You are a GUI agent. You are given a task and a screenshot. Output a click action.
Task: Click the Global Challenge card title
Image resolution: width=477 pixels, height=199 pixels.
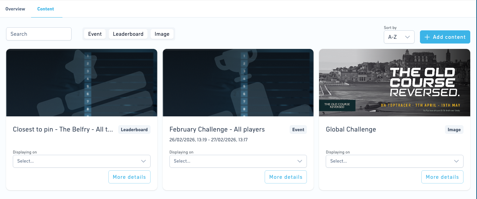coord(351,130)
